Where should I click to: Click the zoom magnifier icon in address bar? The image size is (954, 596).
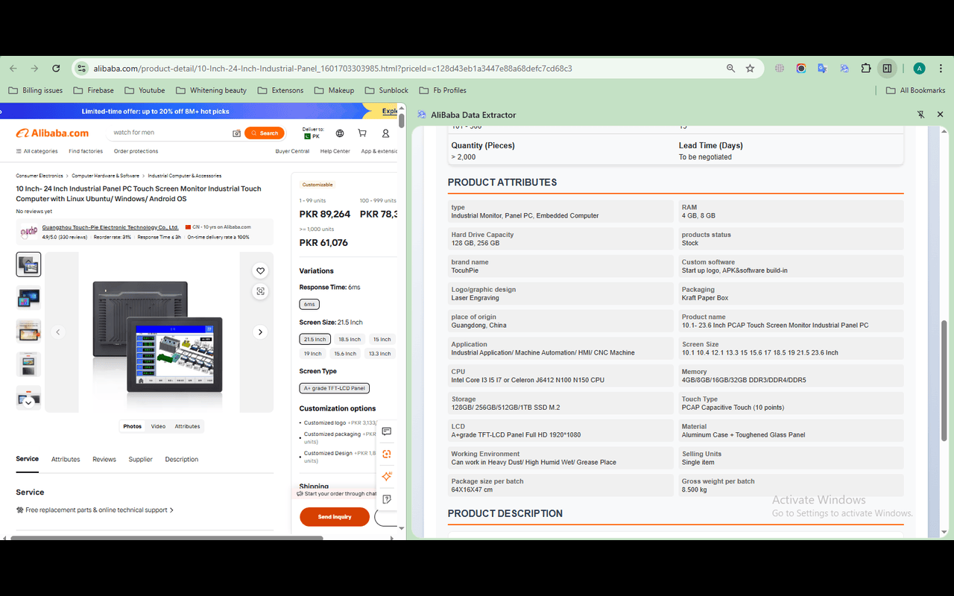[731, 68]
